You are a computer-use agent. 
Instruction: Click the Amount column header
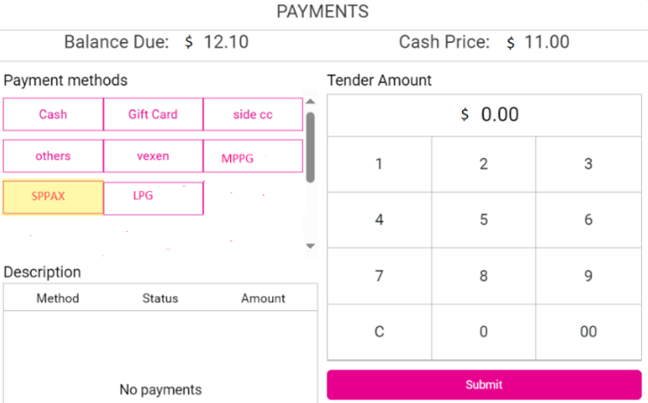tap(263, 298)
